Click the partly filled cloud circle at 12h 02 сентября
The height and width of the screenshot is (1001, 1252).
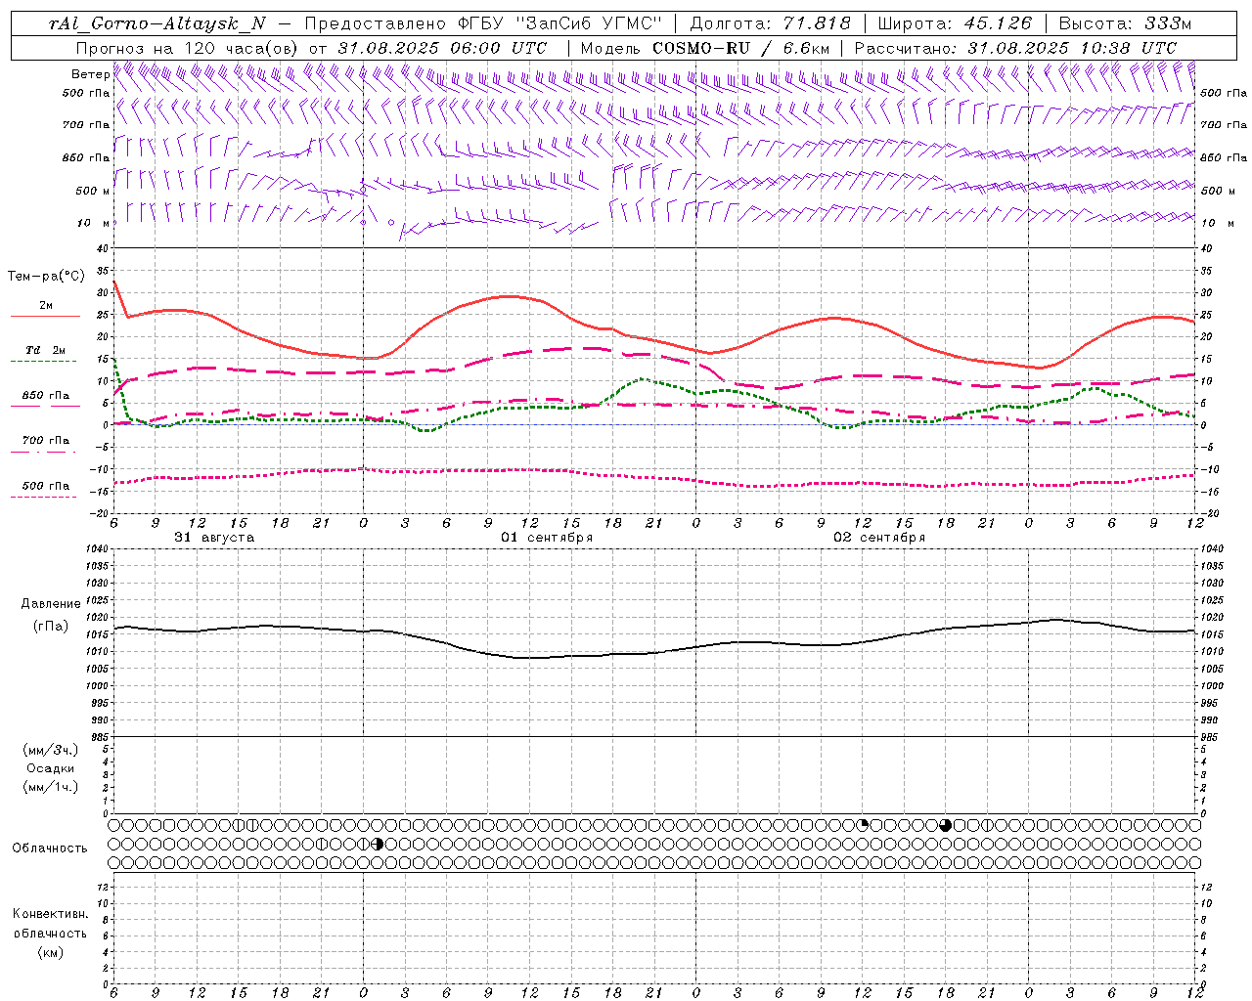point(863,825)
